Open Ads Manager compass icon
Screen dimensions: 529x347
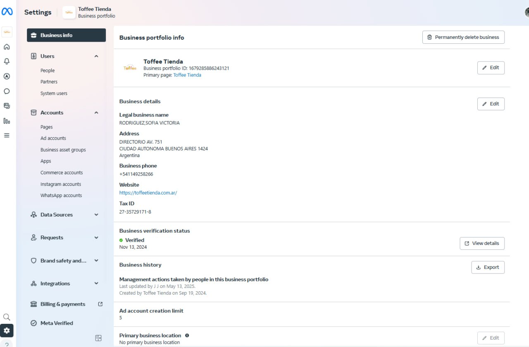click(x=7, y=76)
